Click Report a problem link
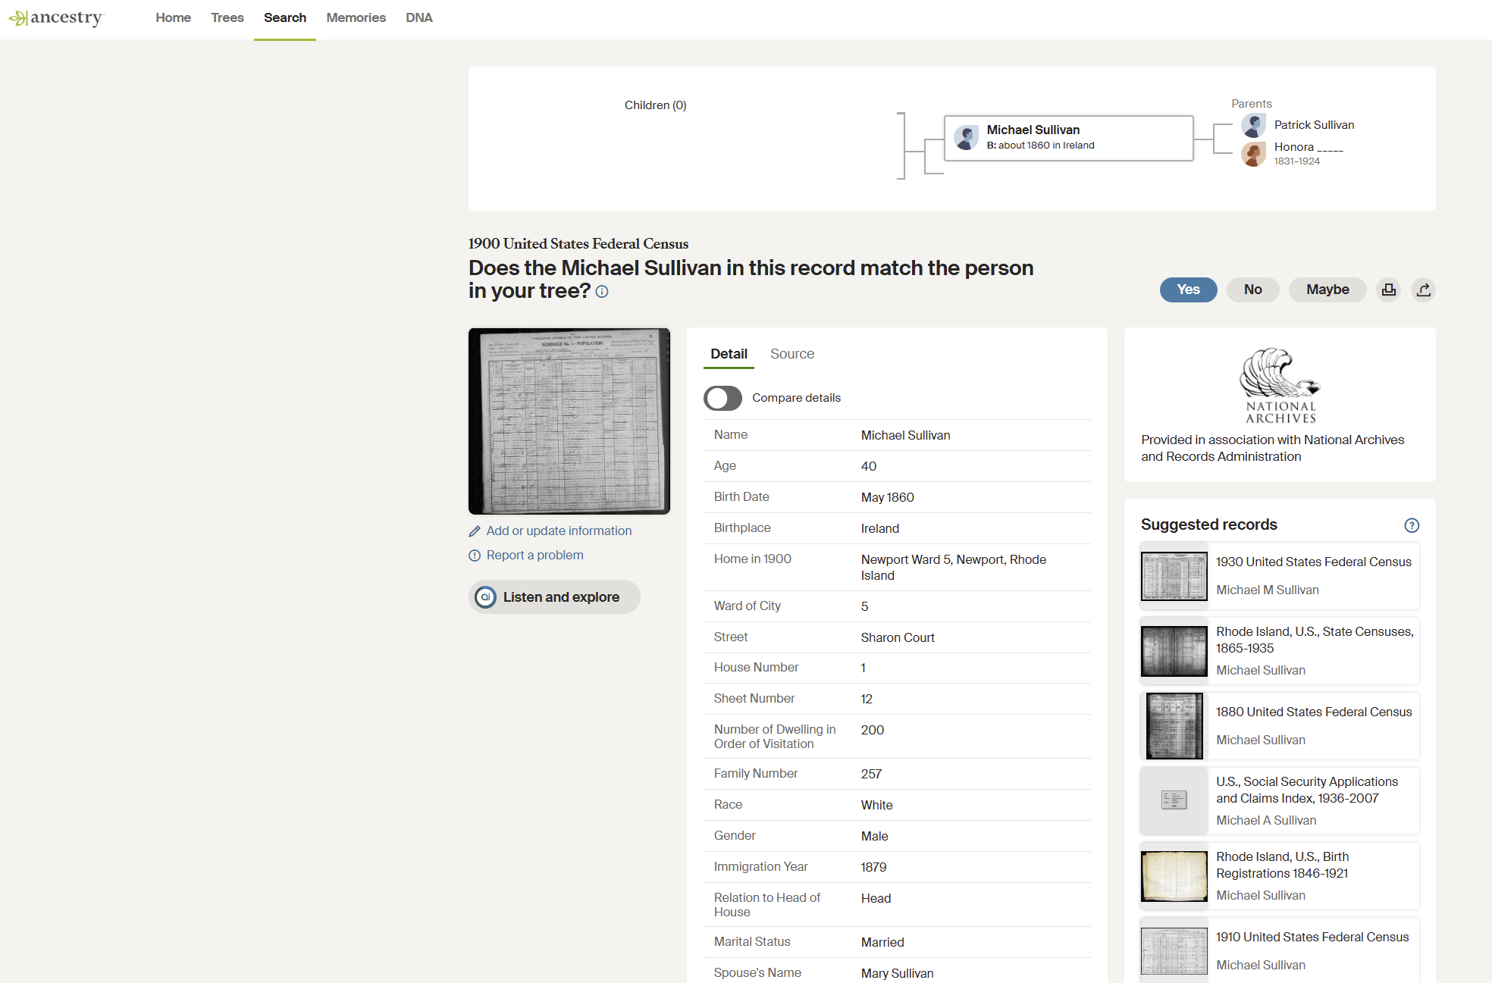Image resolution: width=1492 pixels, height=983 pixels. click(534, 555)
